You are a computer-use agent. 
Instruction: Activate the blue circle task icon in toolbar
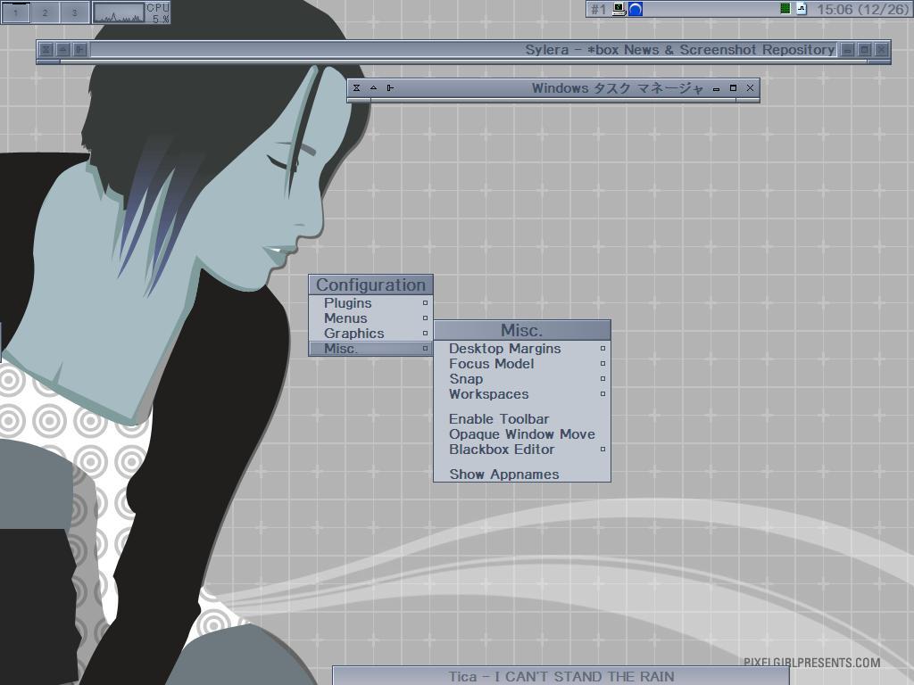coord(635,9)
